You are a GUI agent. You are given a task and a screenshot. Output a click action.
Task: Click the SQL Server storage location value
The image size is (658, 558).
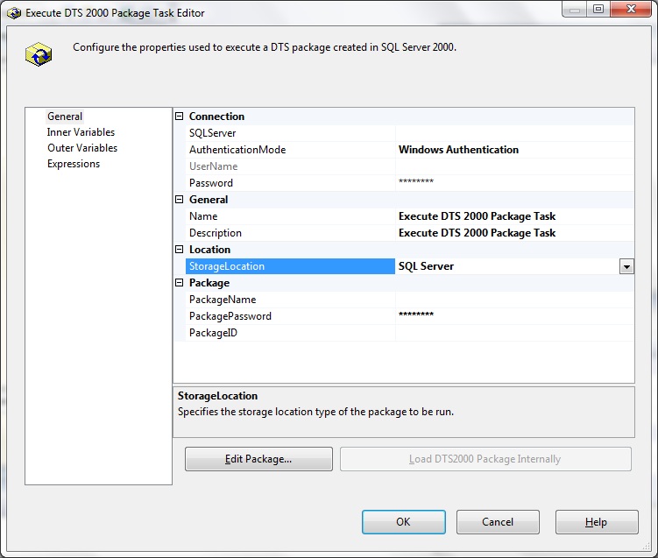(x=426, y=266)
